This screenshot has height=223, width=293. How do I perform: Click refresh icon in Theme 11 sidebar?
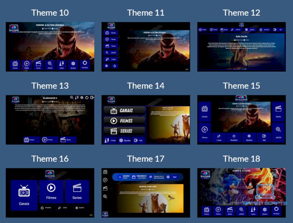coord(115,66)
